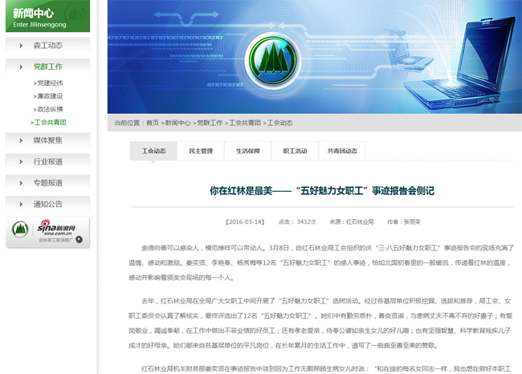Click arrow icon beside 媒体聚焦
The height and width of the screenshot is (374, 522).
click(20, 140)
